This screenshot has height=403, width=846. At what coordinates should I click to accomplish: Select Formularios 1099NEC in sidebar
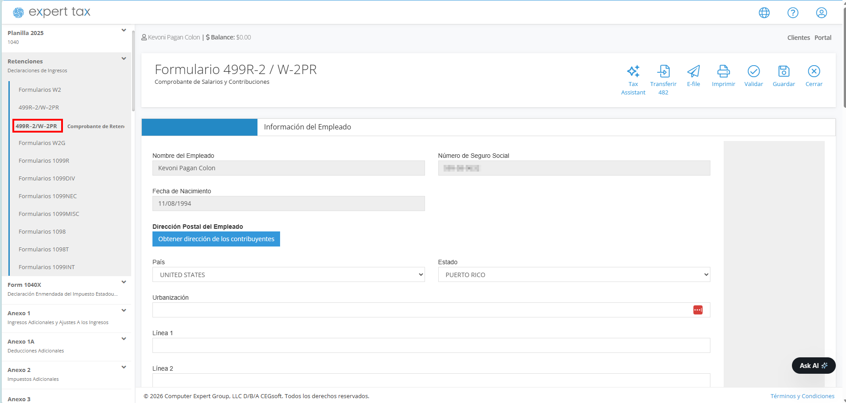[x=48, y=196]
